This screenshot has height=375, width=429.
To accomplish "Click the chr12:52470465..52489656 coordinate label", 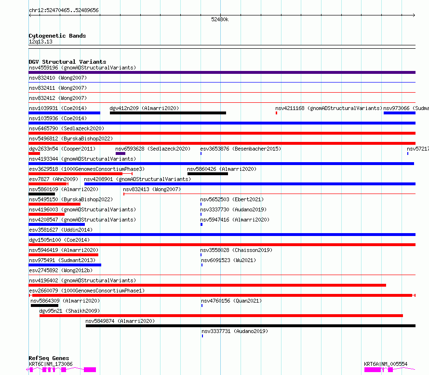I will tap(64, 10).
